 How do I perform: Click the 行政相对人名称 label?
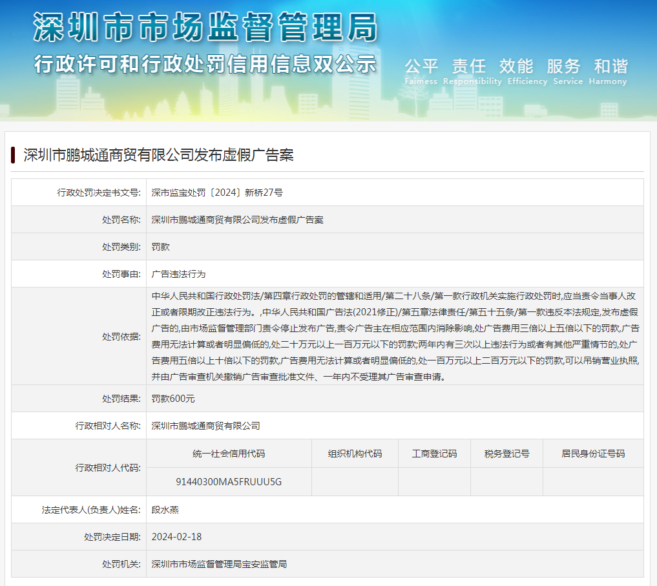108,426
